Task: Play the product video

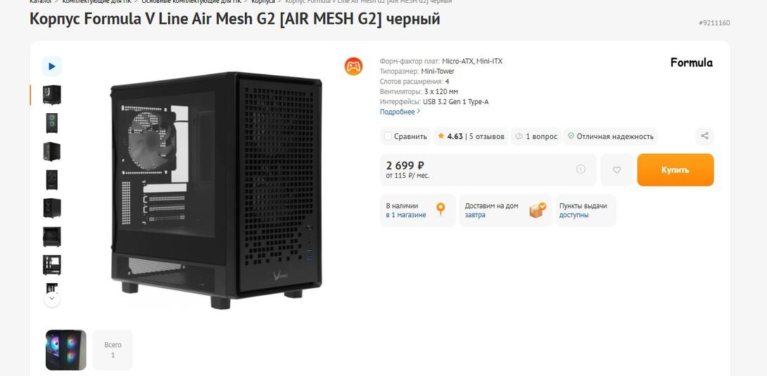Action: pos(52,66)
